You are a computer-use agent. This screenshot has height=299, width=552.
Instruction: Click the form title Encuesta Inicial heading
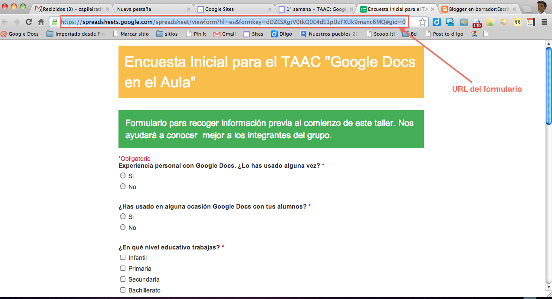[x=270, y=72]
